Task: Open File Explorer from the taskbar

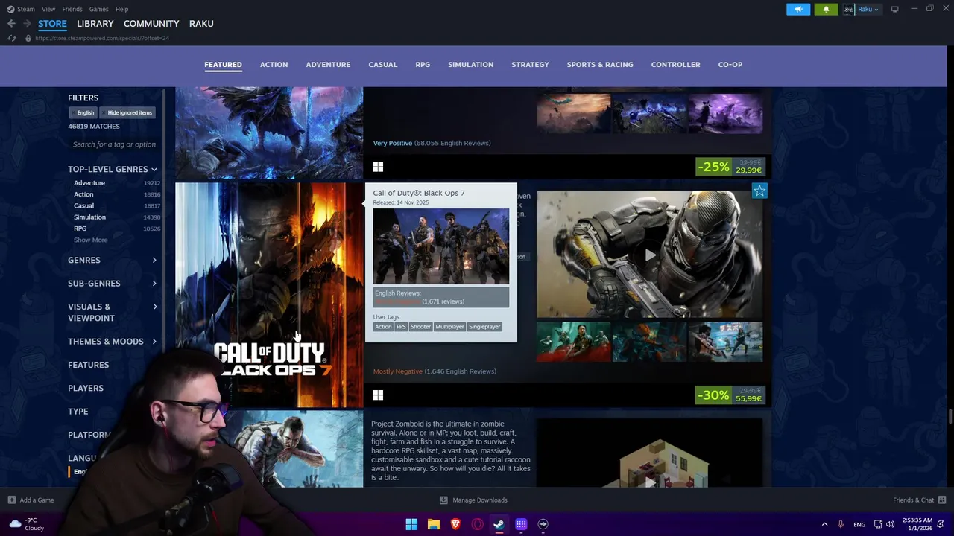Action: pos(434,524)
